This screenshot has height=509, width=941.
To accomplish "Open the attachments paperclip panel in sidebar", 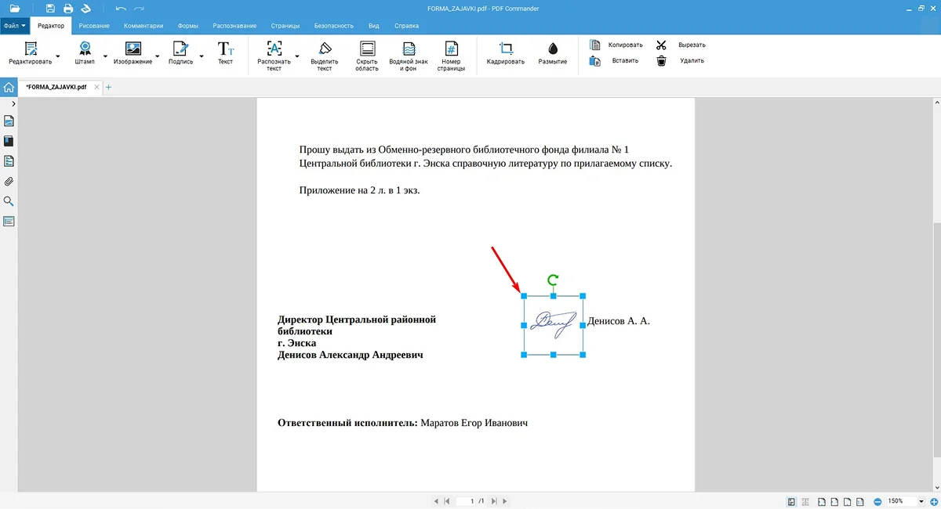I will (x=9, y=182).
